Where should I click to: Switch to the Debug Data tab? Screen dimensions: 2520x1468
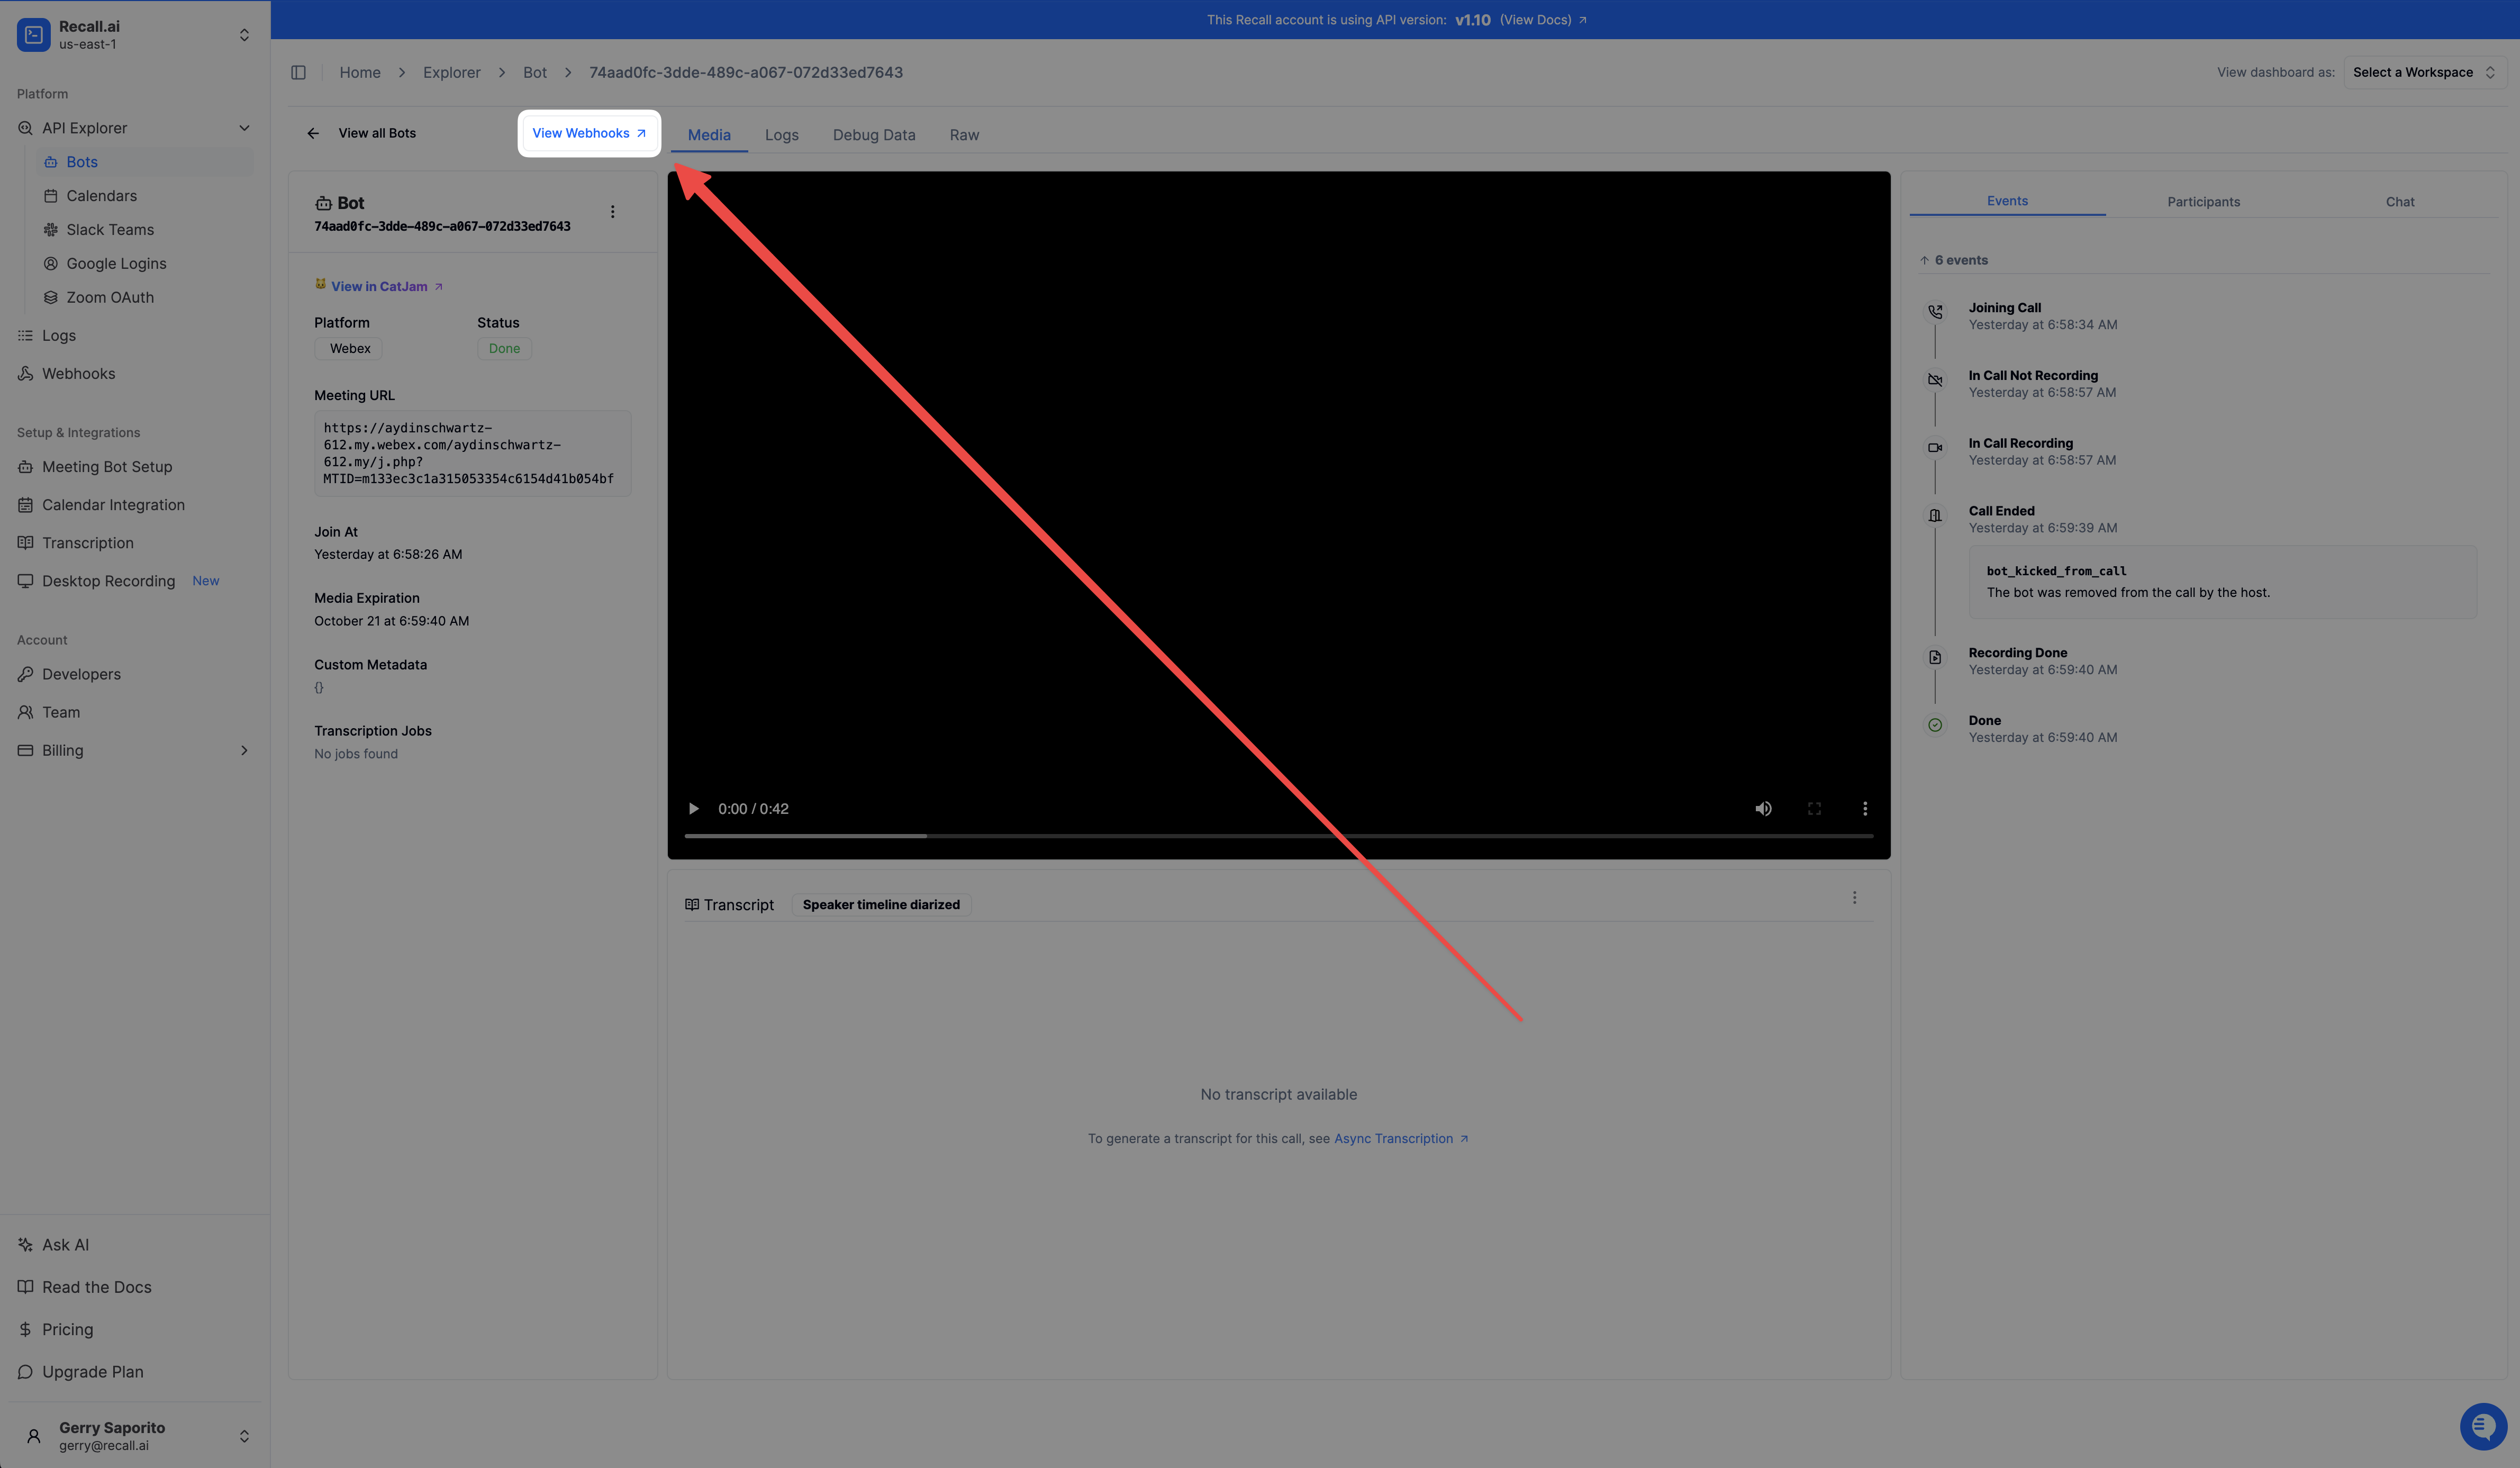873,135
